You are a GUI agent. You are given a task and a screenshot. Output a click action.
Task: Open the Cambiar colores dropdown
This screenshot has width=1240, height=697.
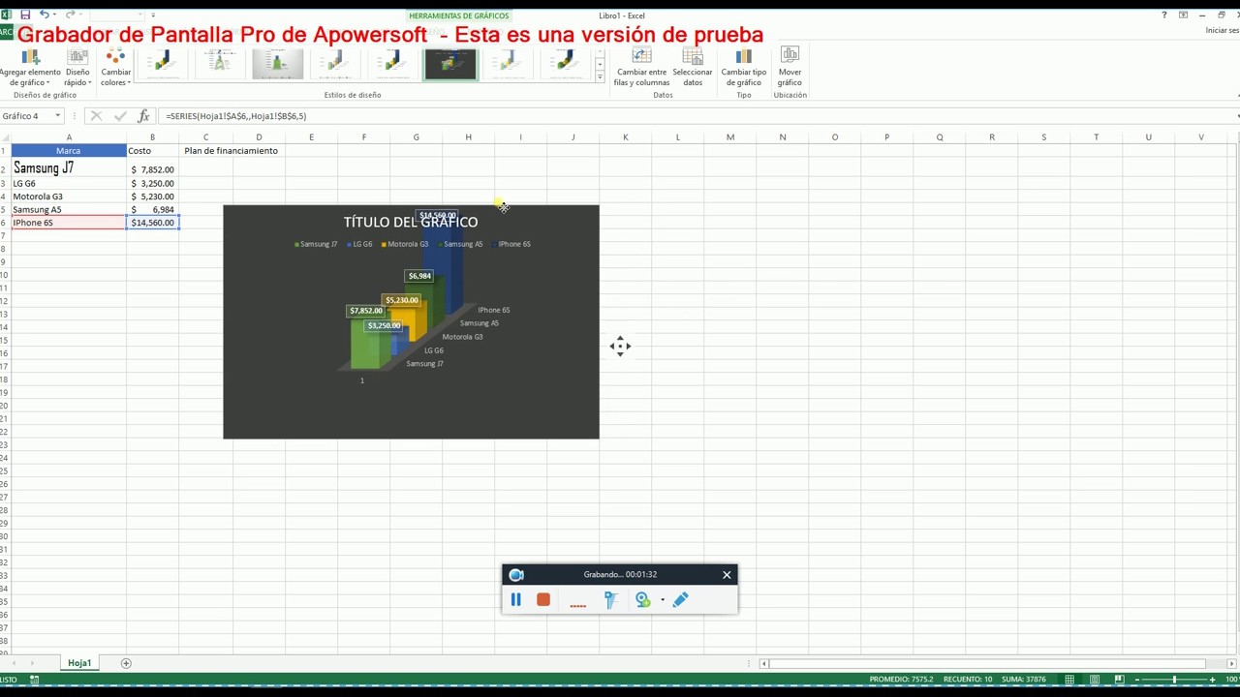[x=116, y=68]
